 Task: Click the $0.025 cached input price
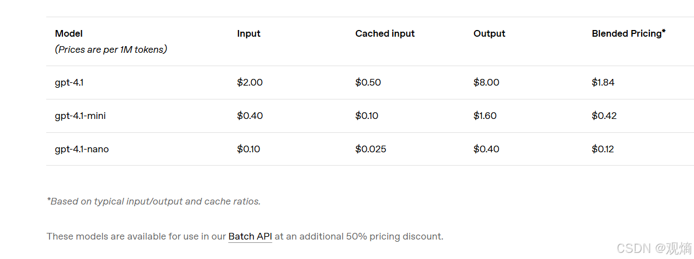click(370, 149)
